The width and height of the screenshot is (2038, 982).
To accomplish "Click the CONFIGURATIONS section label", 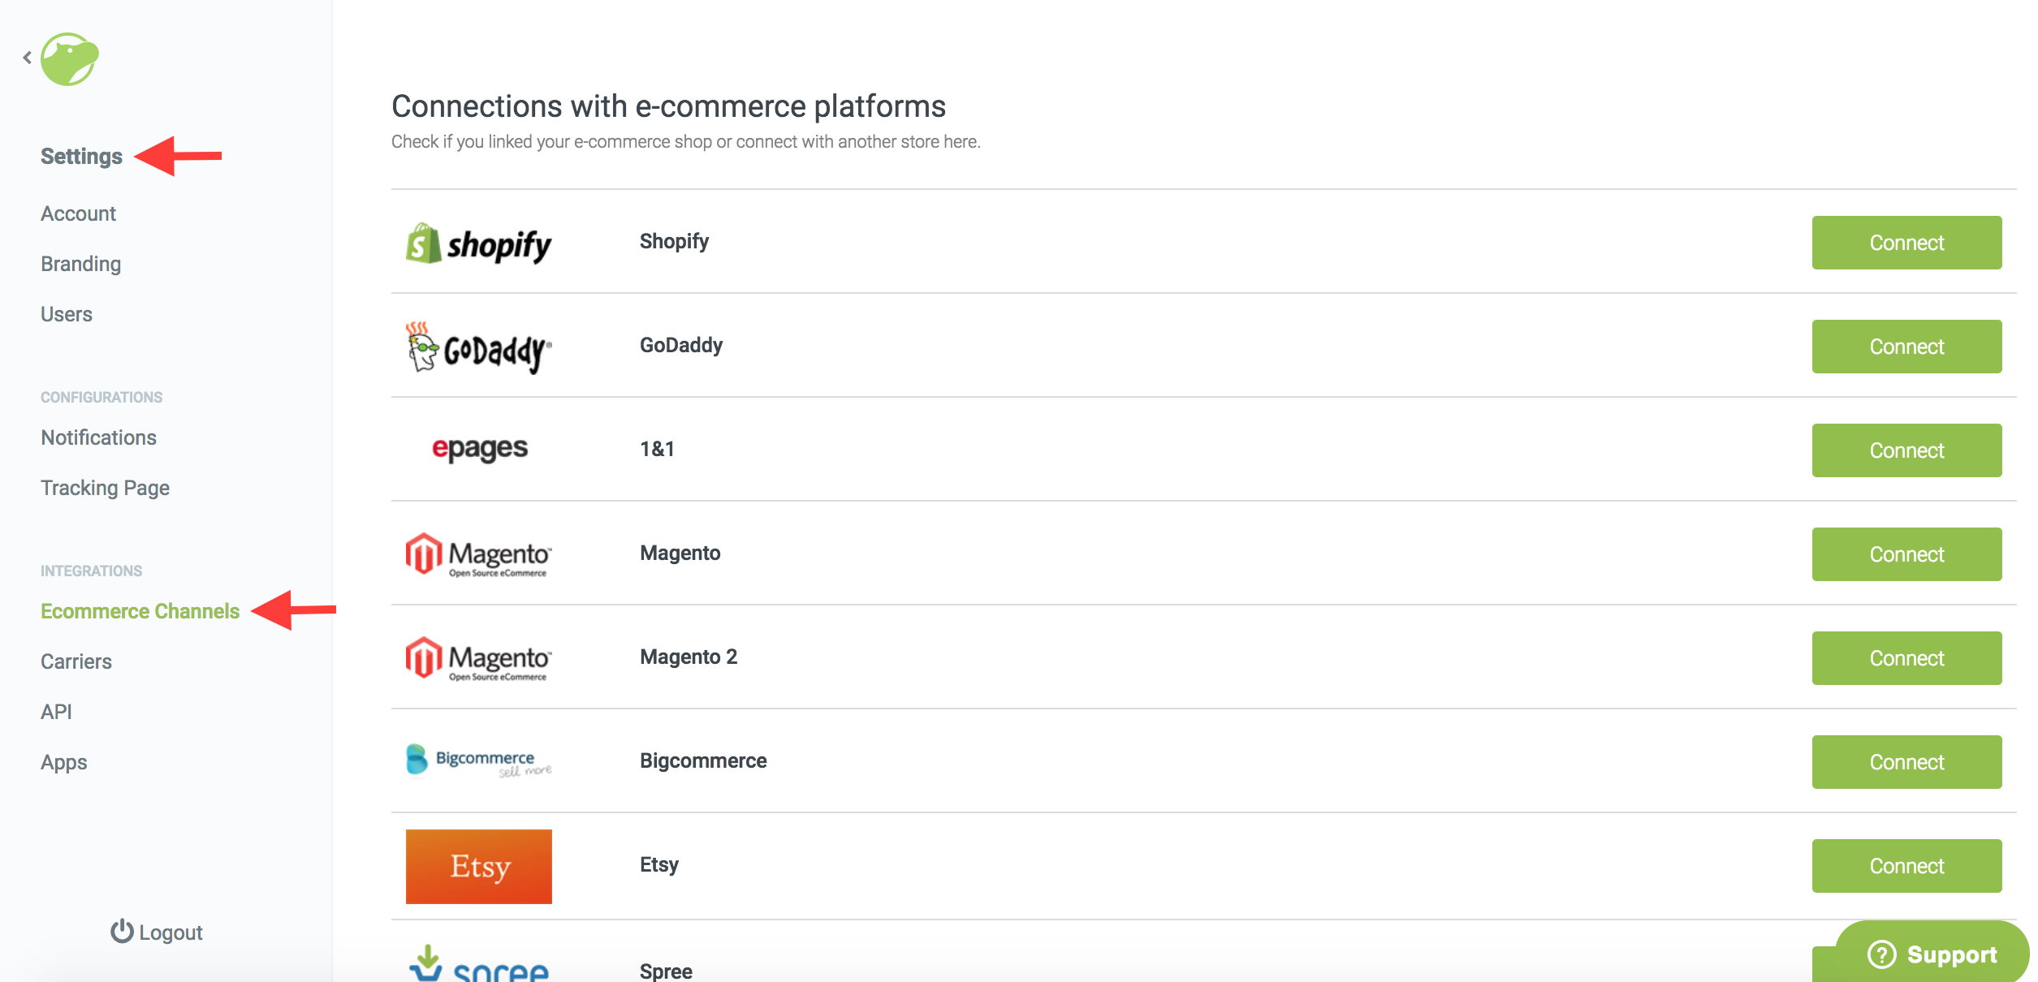I will click(101, 397).
